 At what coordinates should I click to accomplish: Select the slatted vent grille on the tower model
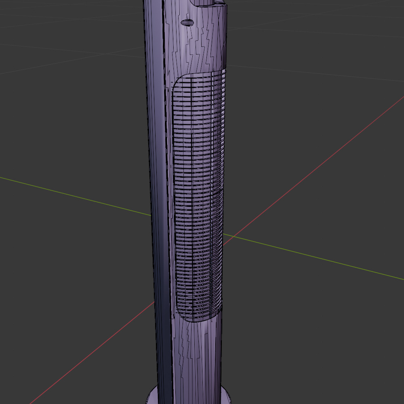(x=199, y=196)
